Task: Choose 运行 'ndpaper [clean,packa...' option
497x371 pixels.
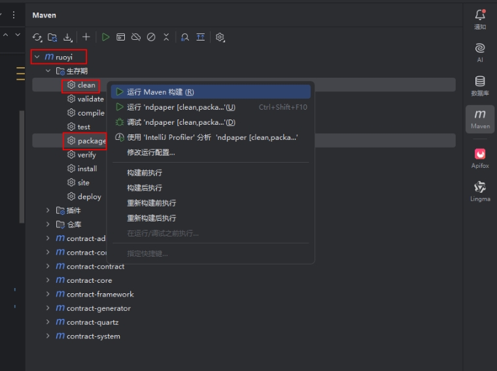Action: 211,107
